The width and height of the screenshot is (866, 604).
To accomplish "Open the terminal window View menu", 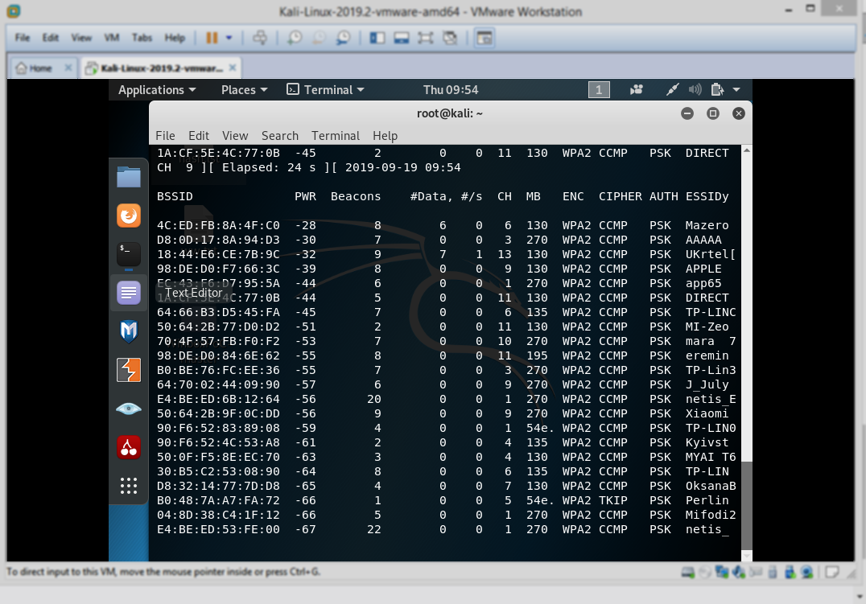I will point(235,136).
